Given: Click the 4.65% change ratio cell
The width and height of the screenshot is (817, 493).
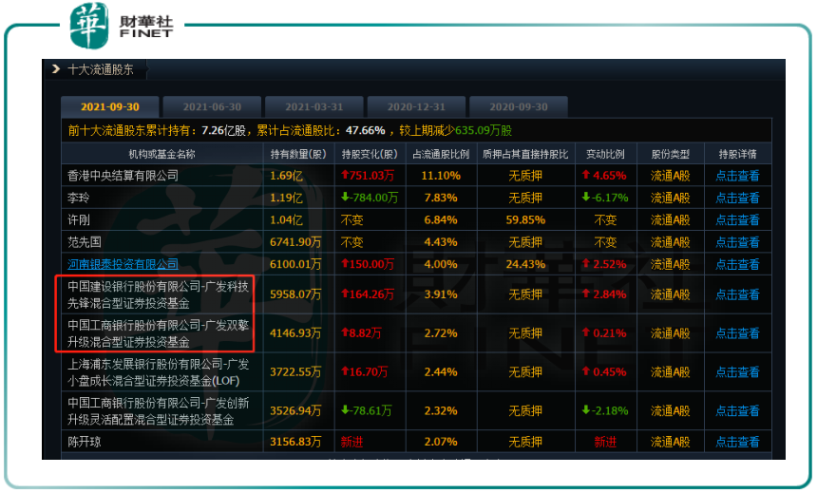Looking at the screenshot, I should coord(604,176).
